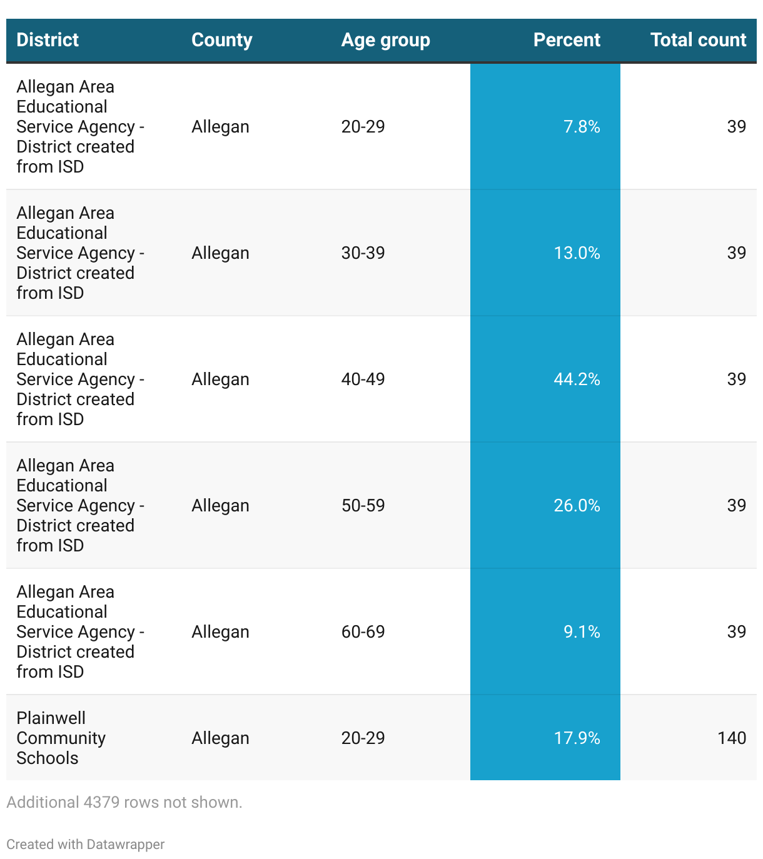Viewport: 763px width, 859px height.
Task: Select the 44.2% percent cell
Action: click(x=545, y=379)
